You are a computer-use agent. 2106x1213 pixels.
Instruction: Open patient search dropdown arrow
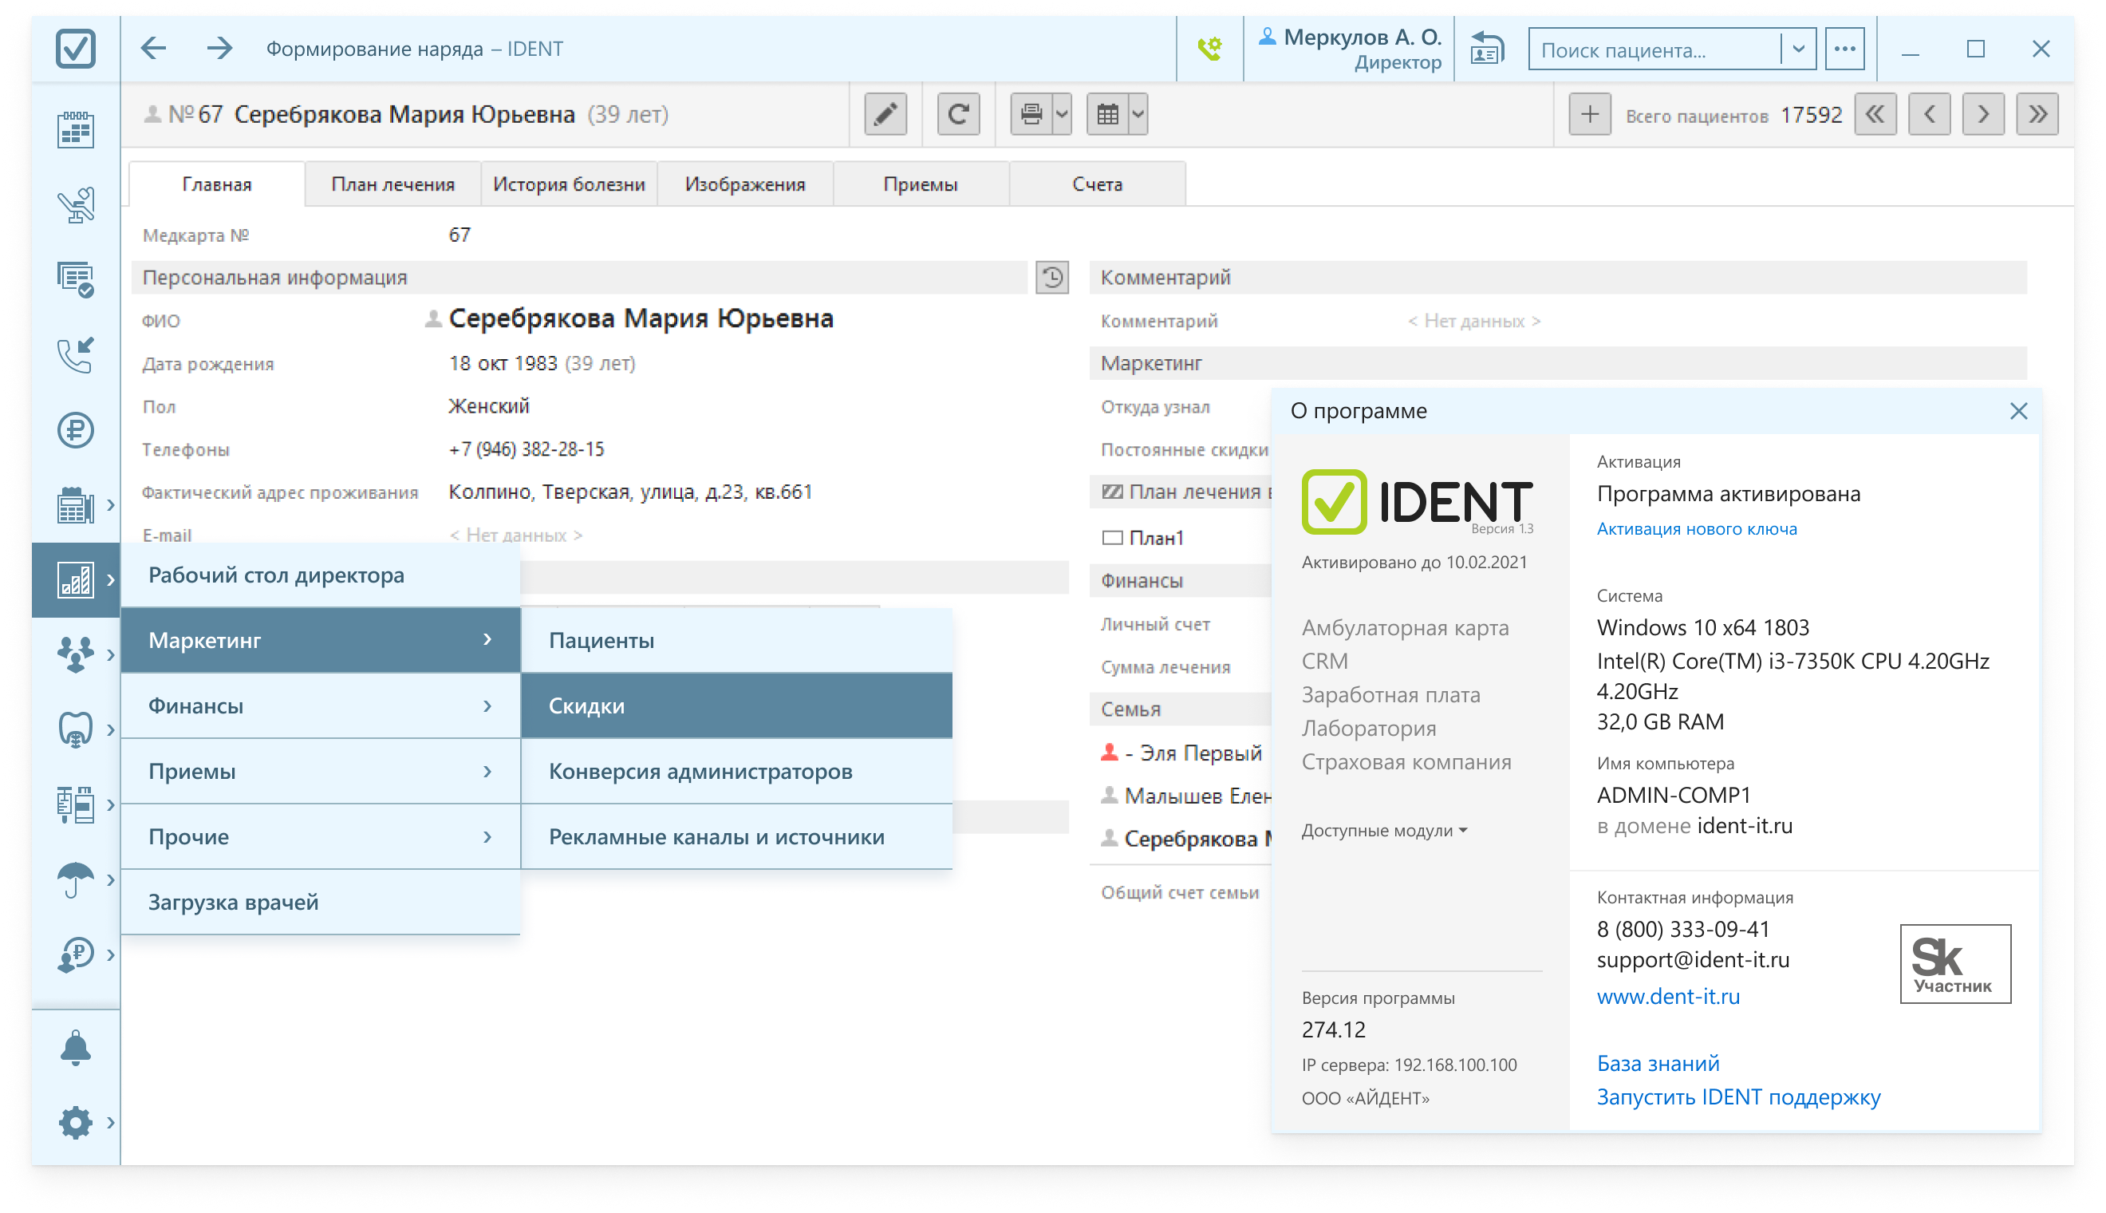pos(1798,49)
